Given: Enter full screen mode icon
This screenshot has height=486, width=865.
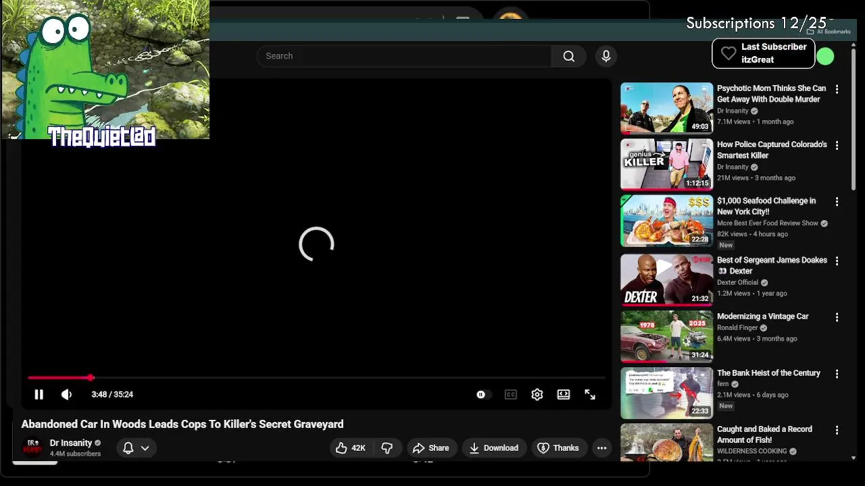Looking at the screenshot, I should coord(590,394).
